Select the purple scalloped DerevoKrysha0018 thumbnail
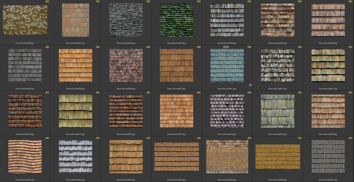The image size is (354, 182). point(227,111)
